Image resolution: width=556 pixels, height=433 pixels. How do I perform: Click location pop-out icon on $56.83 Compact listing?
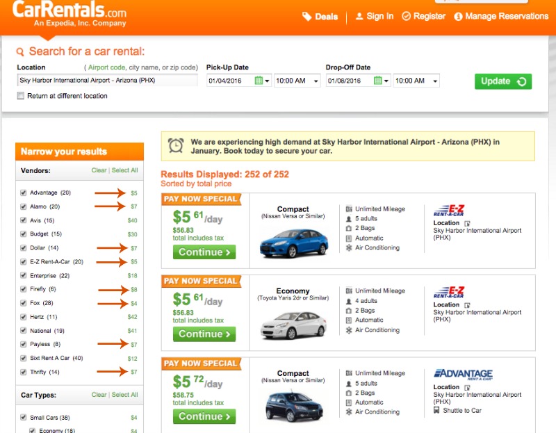(467, 223)
